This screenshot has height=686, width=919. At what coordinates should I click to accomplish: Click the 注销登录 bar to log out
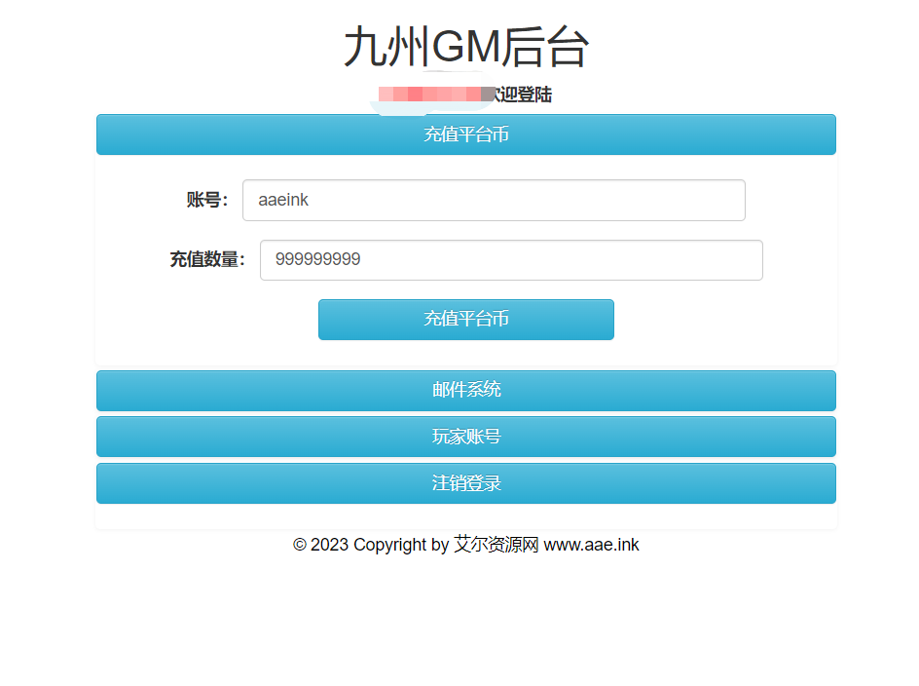pyautogui.click(x=466, y=483)
